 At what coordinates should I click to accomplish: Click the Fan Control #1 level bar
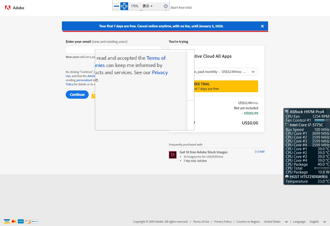tap(322, 120)
